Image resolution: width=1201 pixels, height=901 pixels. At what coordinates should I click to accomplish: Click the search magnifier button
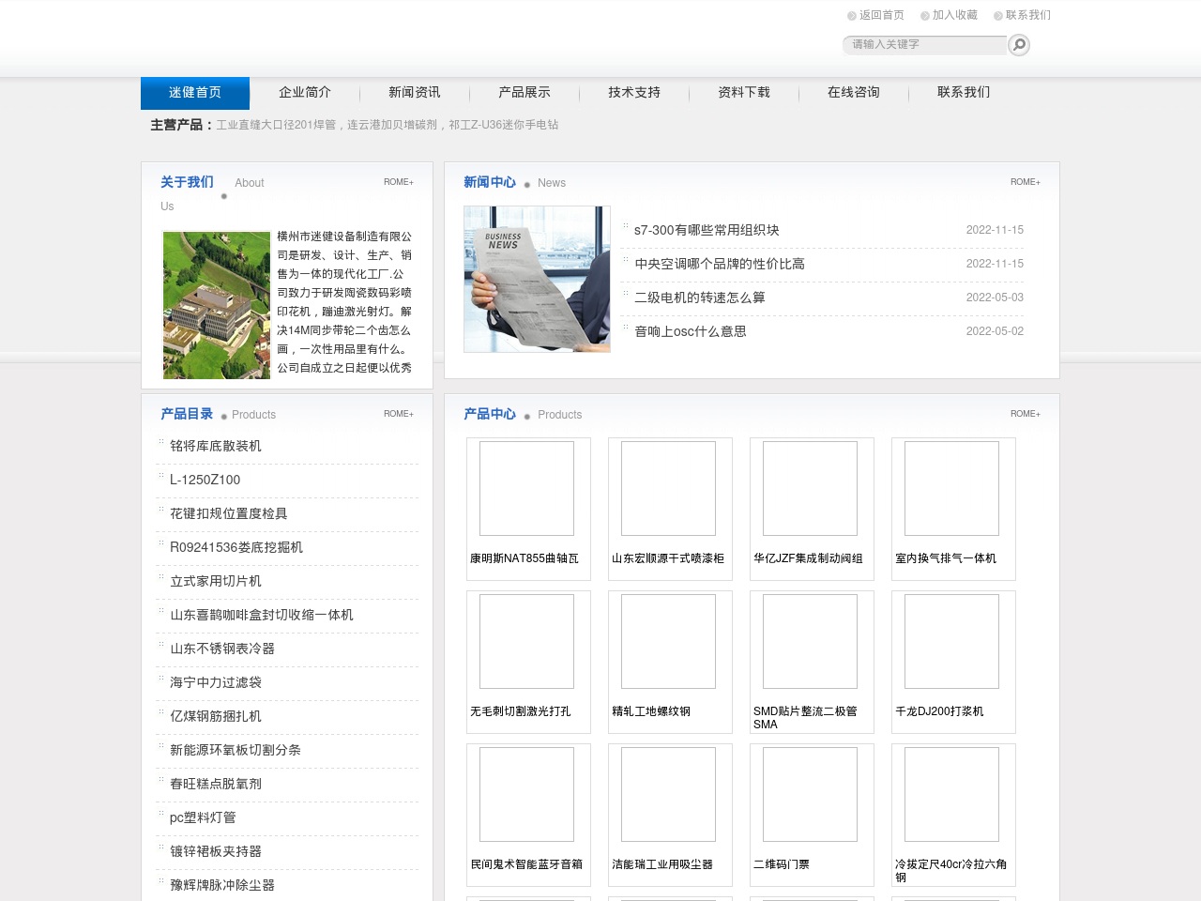1019,45
